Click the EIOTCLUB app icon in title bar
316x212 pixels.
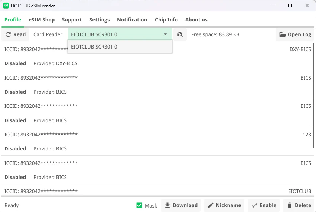(6, 6)
